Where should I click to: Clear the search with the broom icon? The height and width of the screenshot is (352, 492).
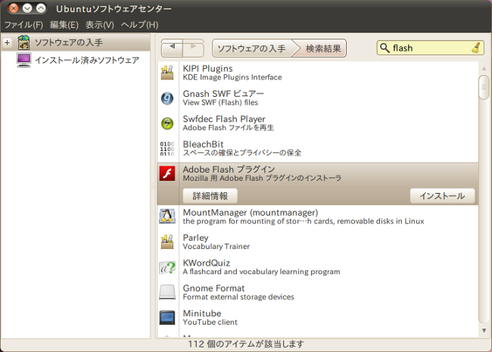point(475,48)
